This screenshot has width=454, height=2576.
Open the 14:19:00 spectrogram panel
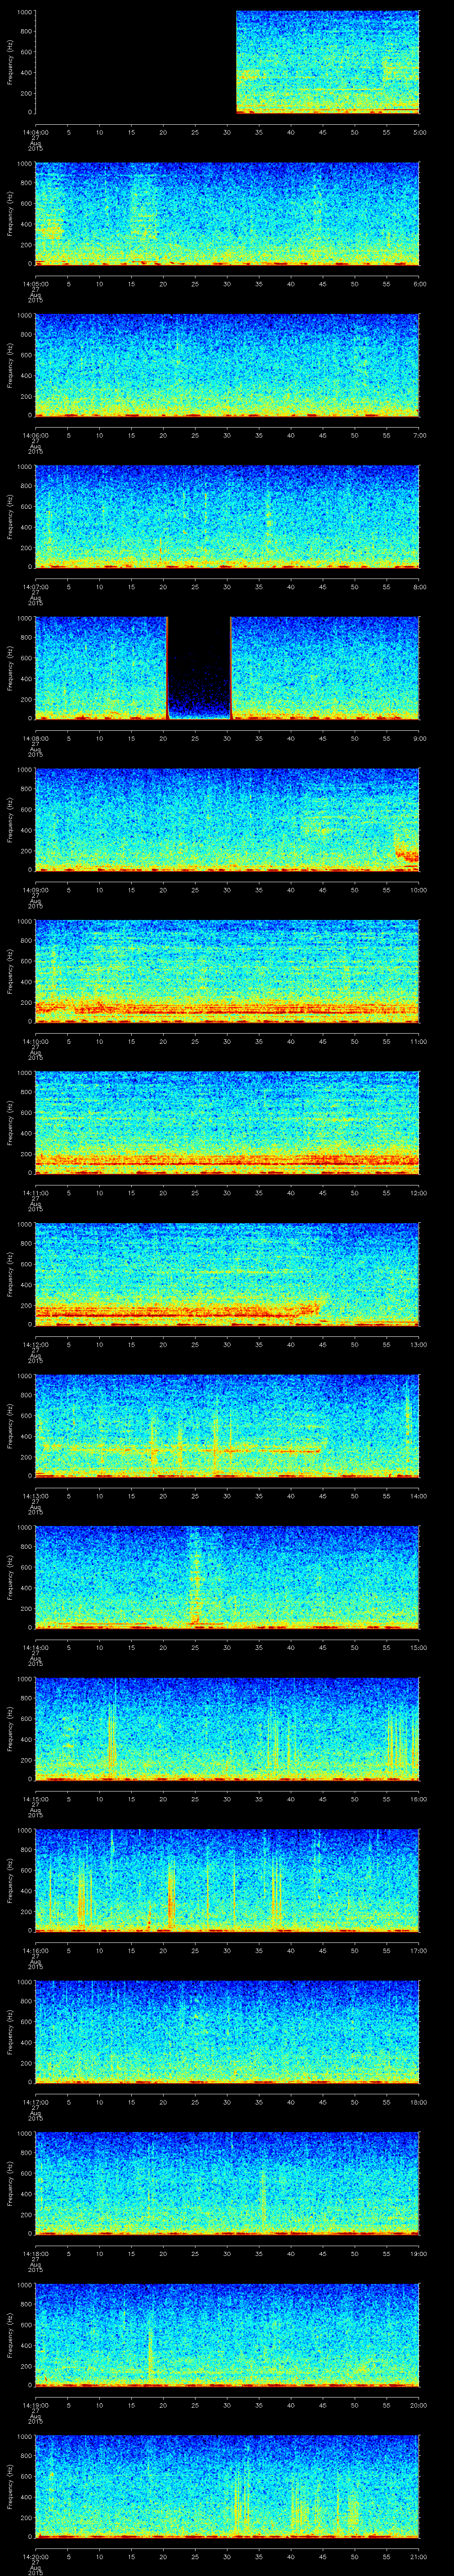(x=227, y=2335)
